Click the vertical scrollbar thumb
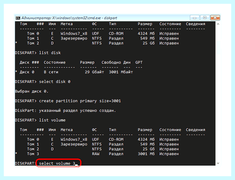This screenshot has width=235, height=180. click(x=218, y=47)
